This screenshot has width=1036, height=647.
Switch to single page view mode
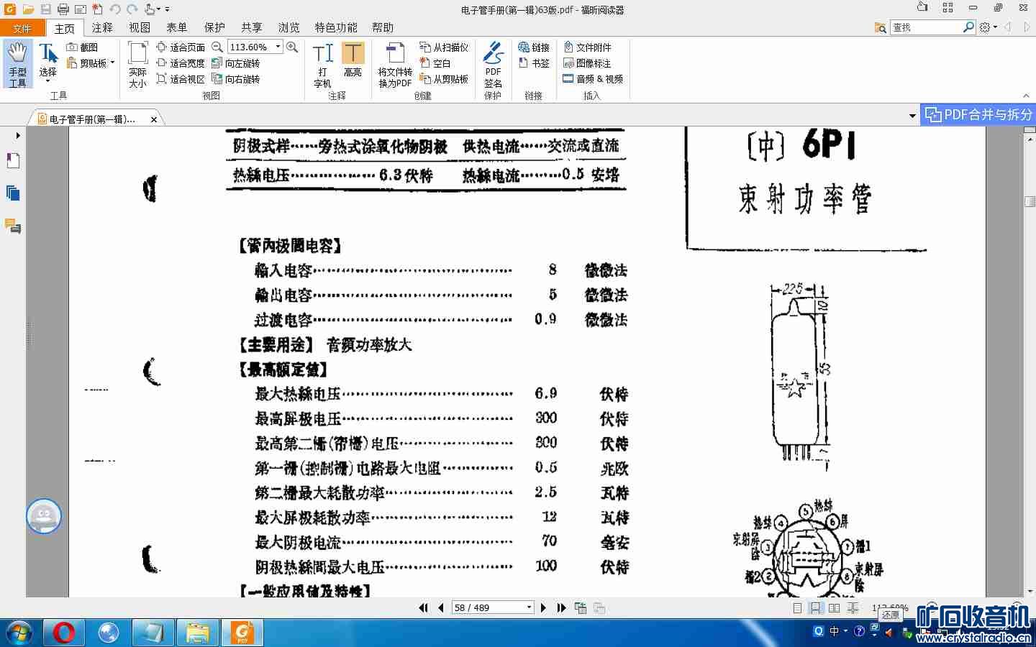[797, 608]
